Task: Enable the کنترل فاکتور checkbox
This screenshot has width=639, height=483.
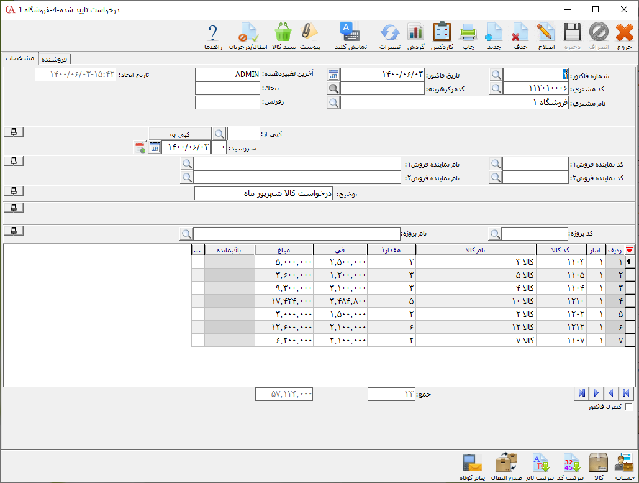Action: [x=628, y=407]
